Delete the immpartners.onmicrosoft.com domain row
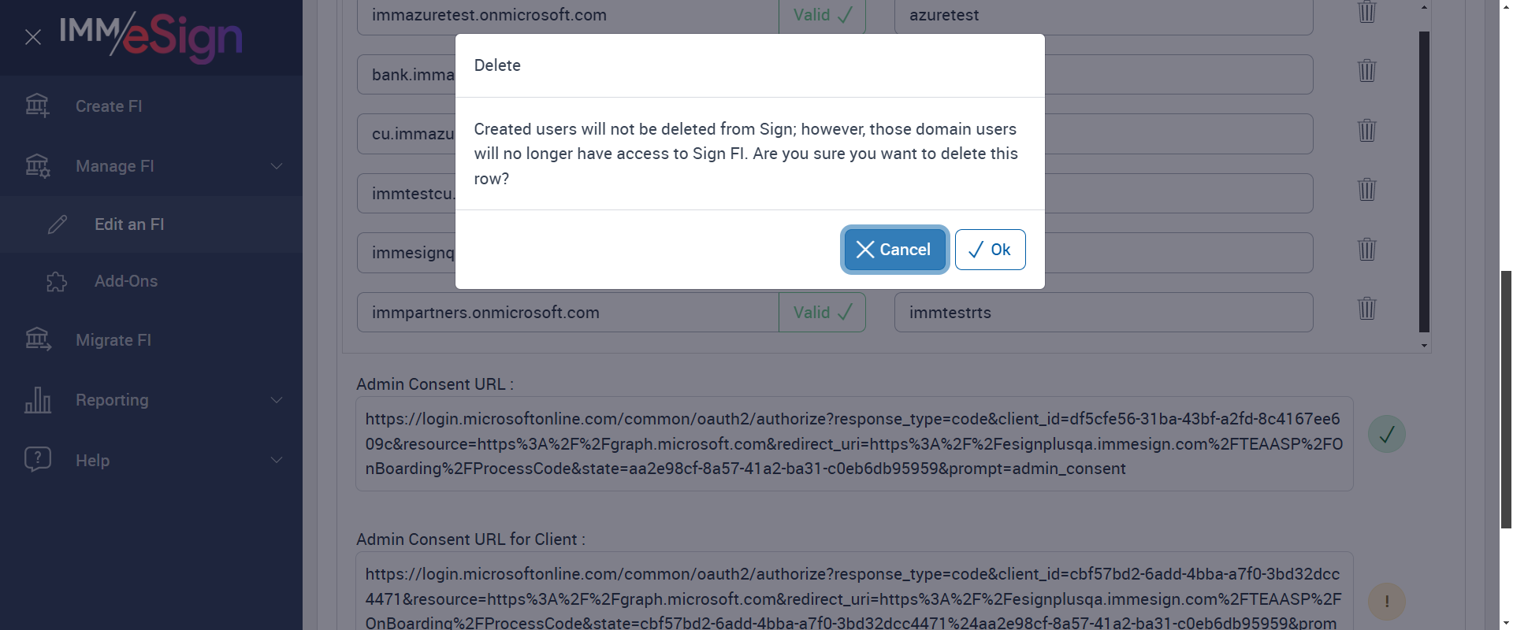 (1366, 308)
